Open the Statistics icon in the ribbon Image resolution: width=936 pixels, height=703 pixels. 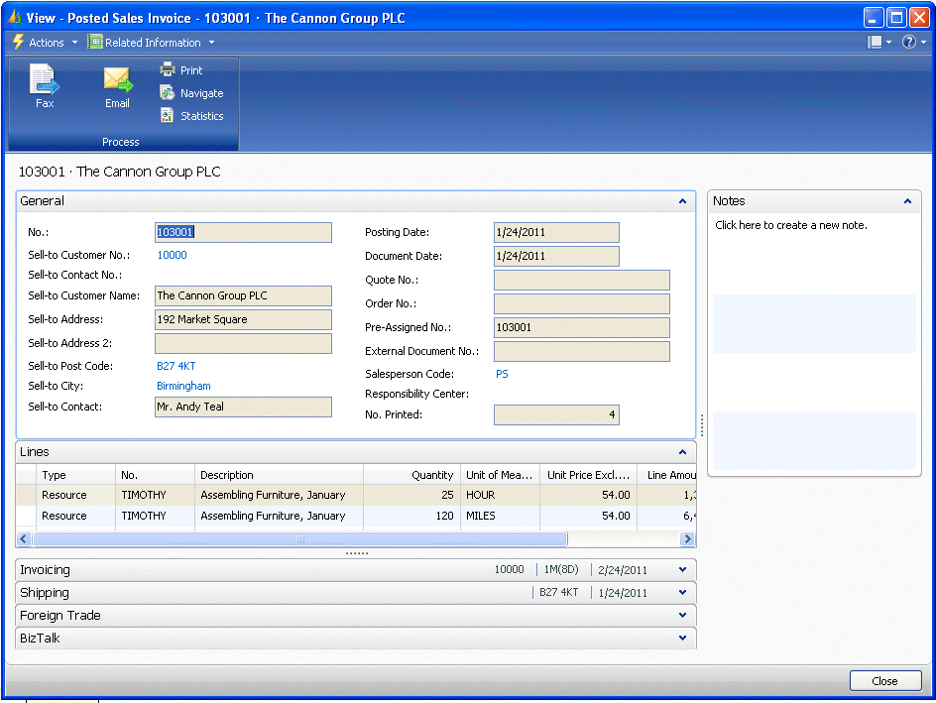coord(168,115)
